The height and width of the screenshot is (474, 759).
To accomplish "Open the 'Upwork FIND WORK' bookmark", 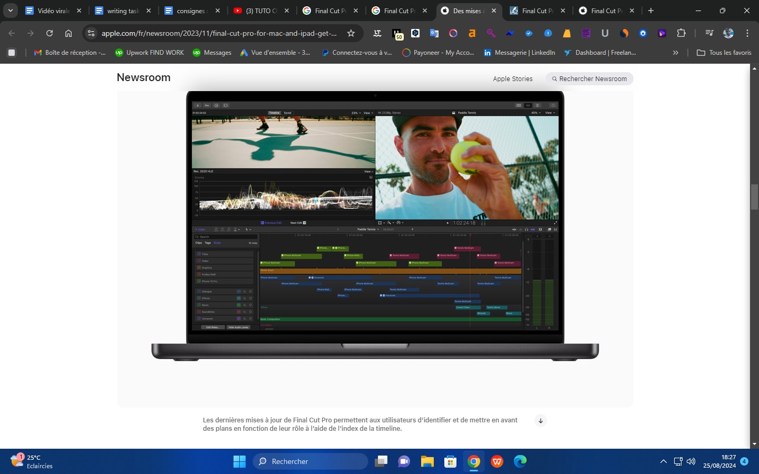I will point(150,52).
